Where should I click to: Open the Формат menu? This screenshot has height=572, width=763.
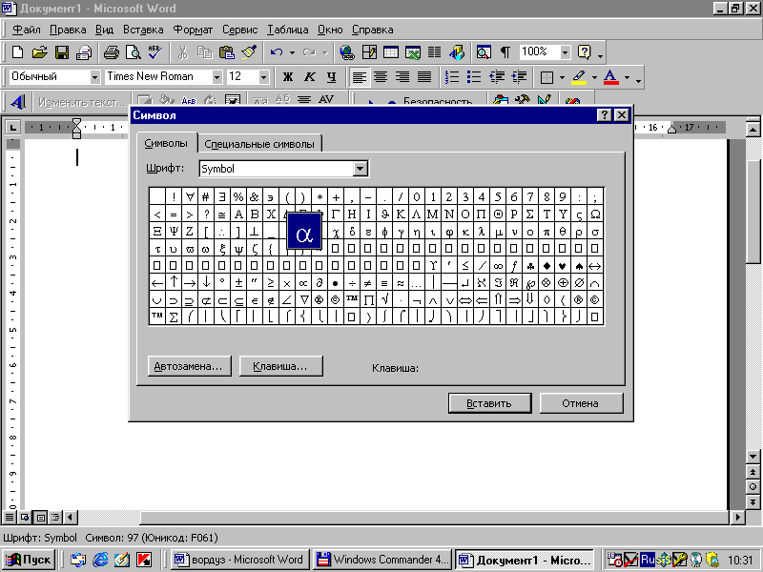click(193, 30)
